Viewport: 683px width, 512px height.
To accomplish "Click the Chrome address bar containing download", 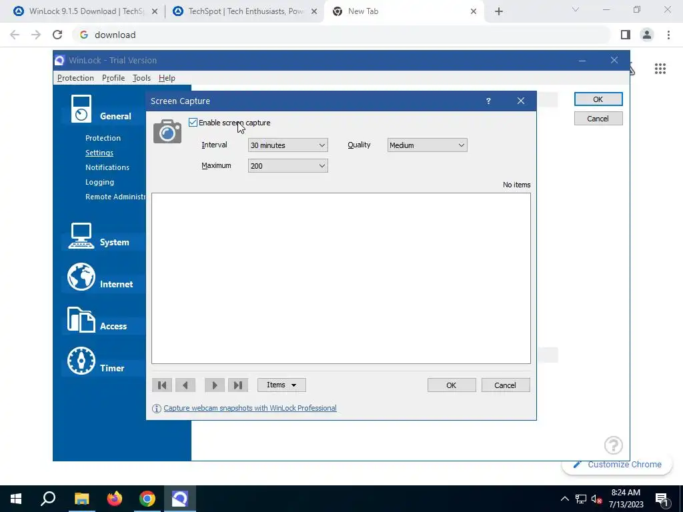I will tap(341, 35).
